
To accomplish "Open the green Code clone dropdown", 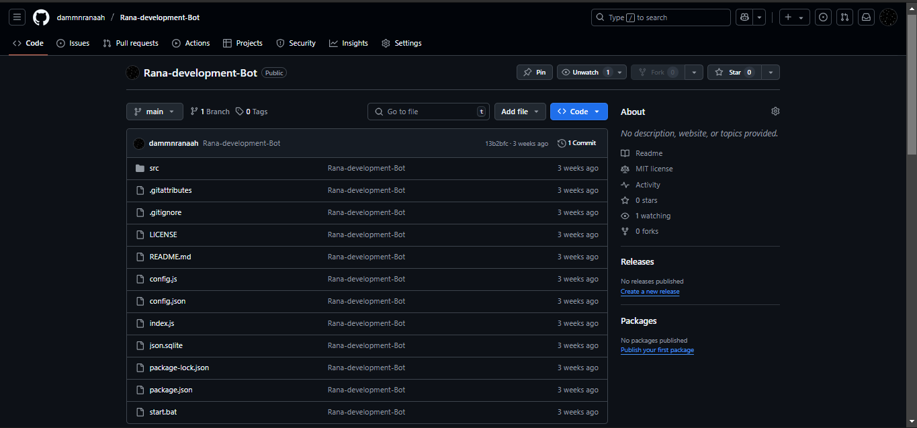I will click(x=579, y=112).
